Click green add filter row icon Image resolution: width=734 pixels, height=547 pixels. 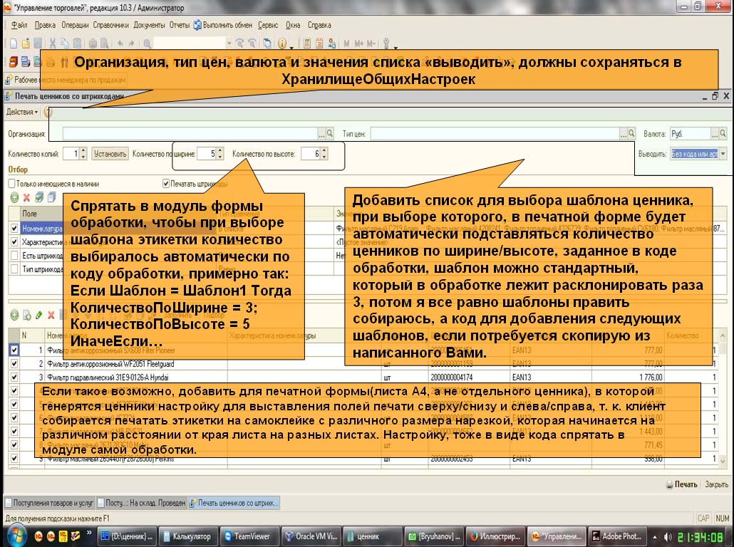click(x=14, y=197)
